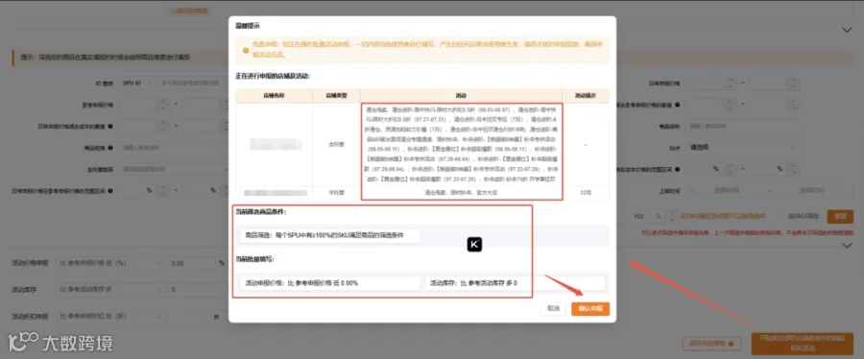Click the 全托管 cell in the table

click(336, 144)
